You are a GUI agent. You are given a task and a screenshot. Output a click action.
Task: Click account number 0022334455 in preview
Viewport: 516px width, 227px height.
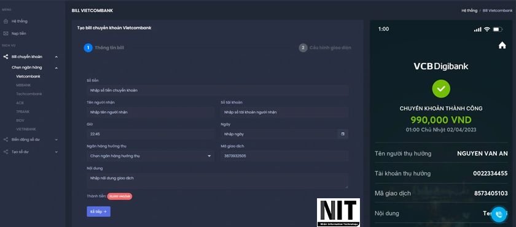(x=490, y=174)
